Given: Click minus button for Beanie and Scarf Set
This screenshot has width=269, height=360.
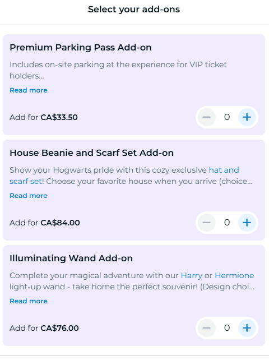Looking at the screenshot, I should [207, 223].
